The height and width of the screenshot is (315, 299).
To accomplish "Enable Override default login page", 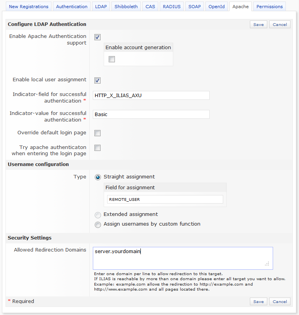I will (x=97, y=133).
